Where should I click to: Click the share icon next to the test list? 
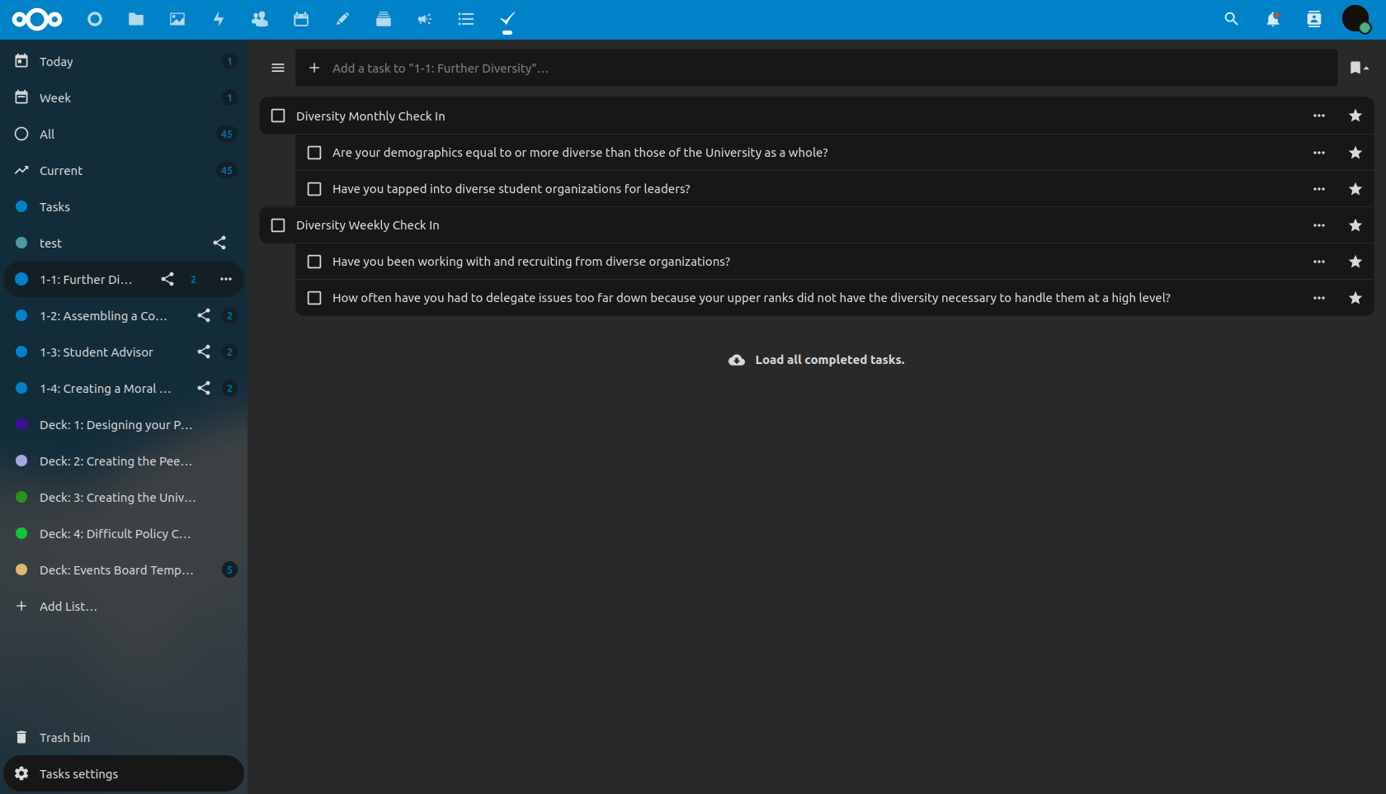pos(219,242)
